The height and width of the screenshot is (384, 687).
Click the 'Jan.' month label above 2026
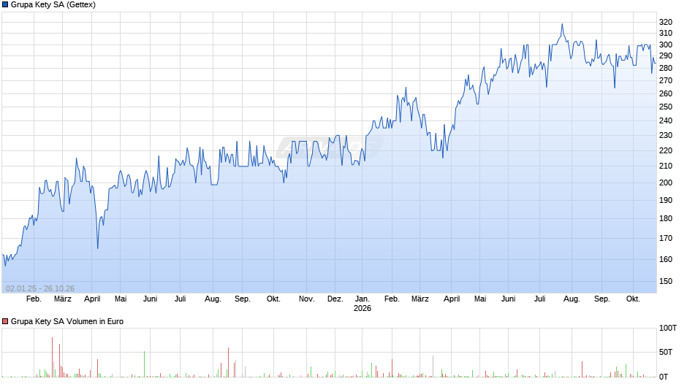pyautogui.click(x=362, y=299)
